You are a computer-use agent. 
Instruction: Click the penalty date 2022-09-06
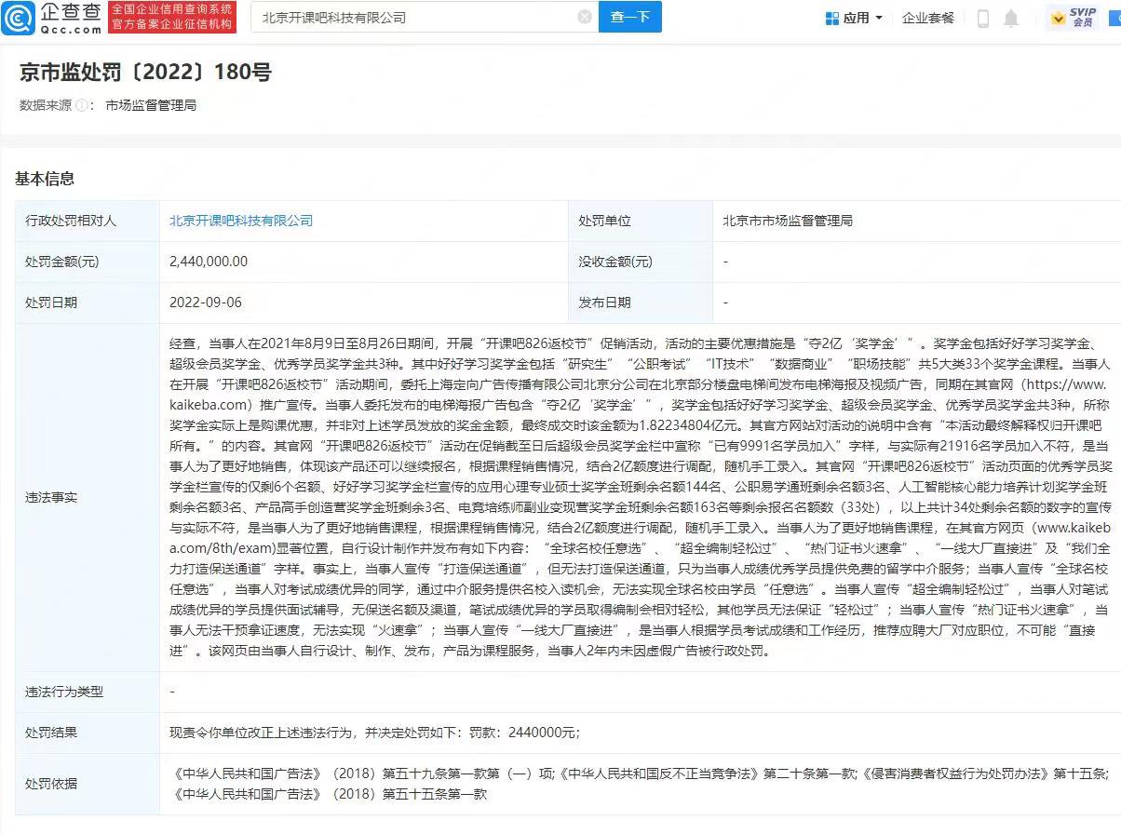coord(206,303)
